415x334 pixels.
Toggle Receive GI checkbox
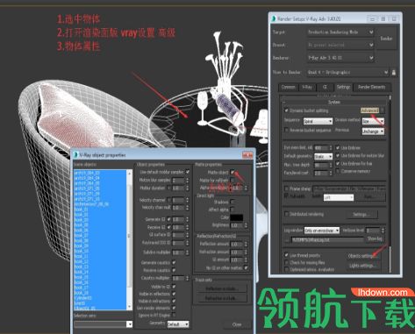[168, 227]
